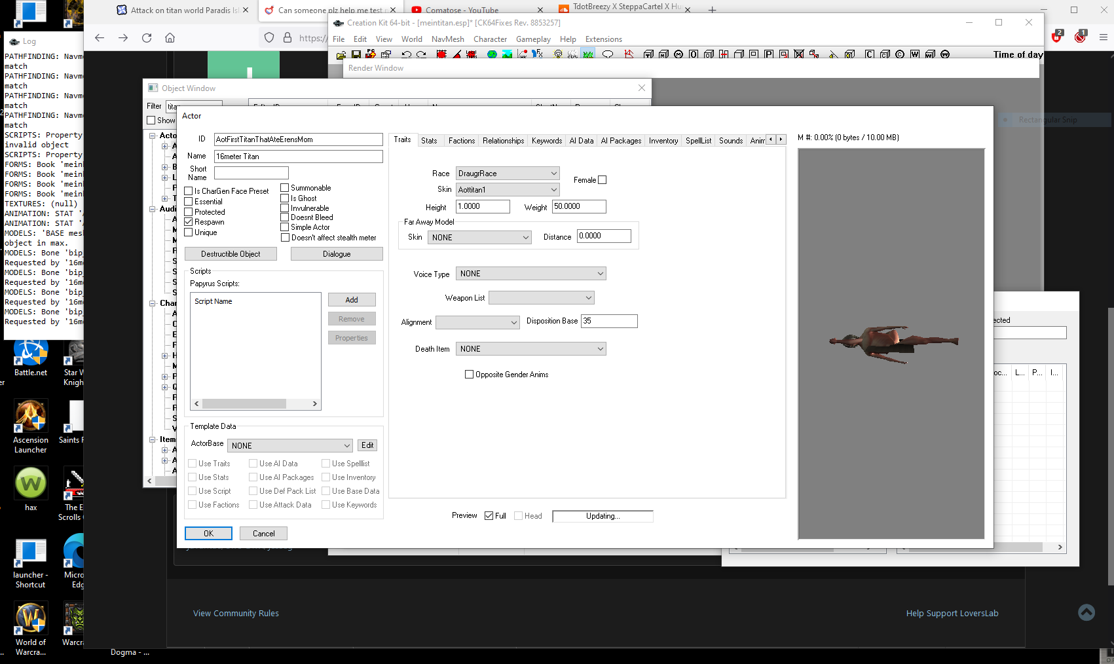Click the speech bubble Dialogue toolbar icon
Screen dimensions: 1114x664
coord(608,54)
